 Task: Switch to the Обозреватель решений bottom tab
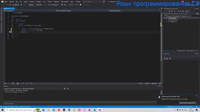pos(169,51)
